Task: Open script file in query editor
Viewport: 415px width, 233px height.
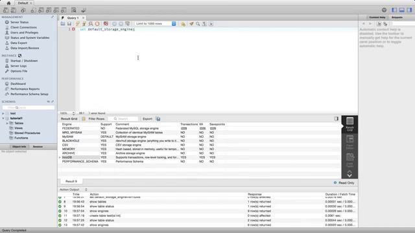Action: [63, 24]
